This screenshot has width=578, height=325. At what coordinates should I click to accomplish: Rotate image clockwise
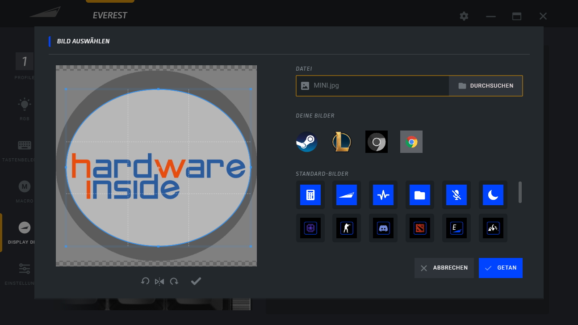(x=174, y=281)
